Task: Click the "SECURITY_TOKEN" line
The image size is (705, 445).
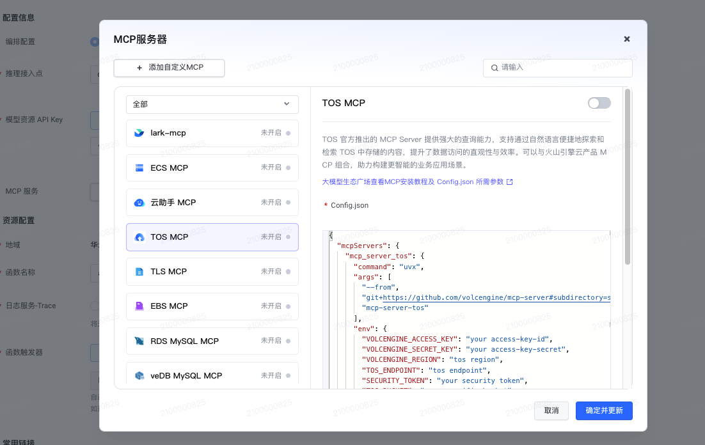Action: click(445, 381)
